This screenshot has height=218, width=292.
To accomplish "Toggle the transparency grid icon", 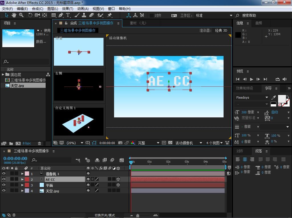I will [170, 143].
